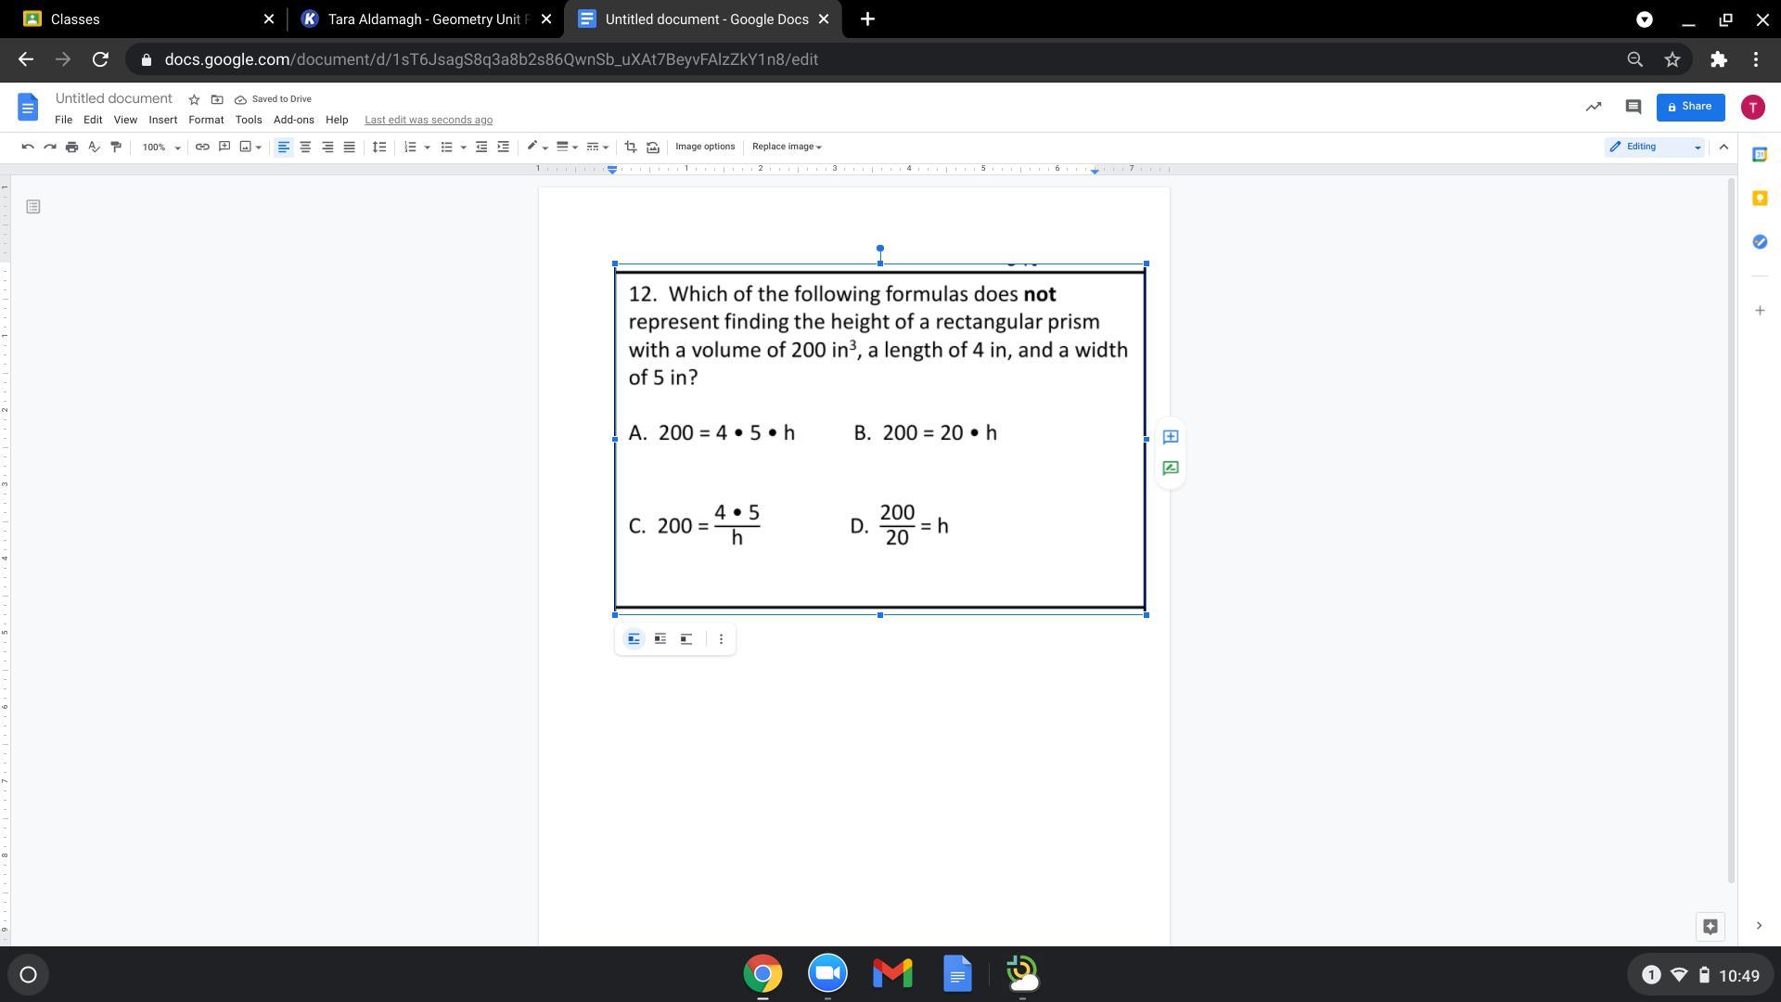The height and width of the screenshot is (1002, 1781).
Task: Expand the Replace image dropdown
Action: point(787,147)
